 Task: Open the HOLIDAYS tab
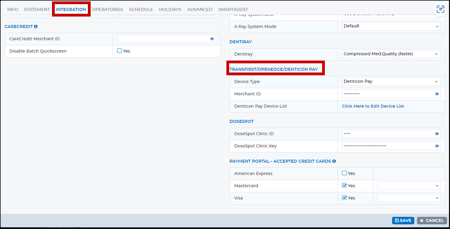coord(170,10)
